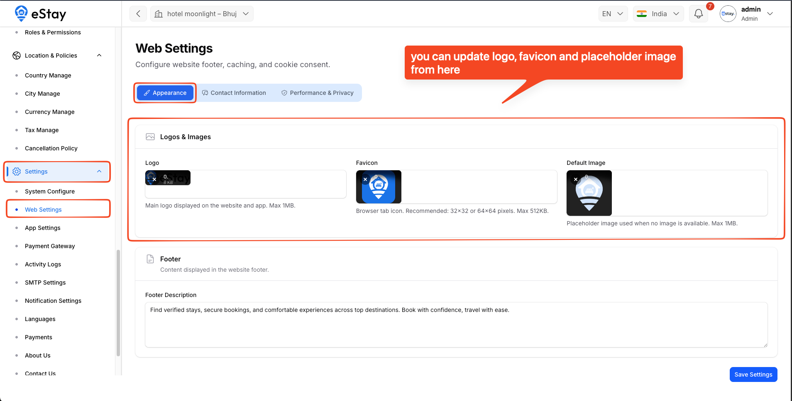Click the notification count badge showing 7
792x401 pixels.
click(x=710, y=6)
